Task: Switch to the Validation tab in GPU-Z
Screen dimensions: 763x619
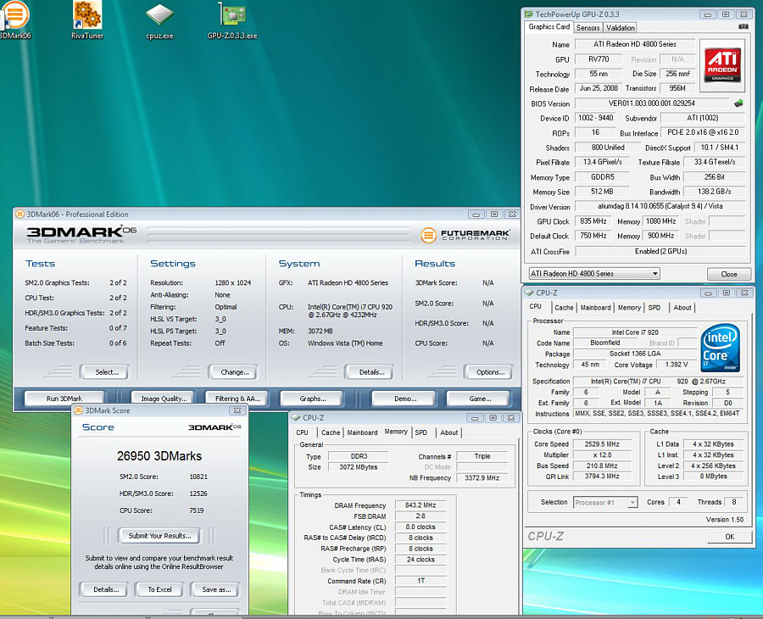Action: 620,28
